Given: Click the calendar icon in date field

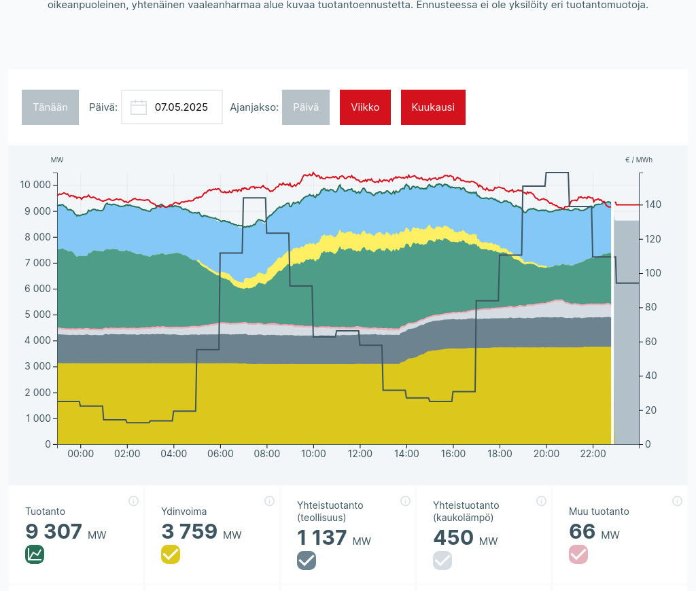Looking at the screenshot, I should pyautogui.click(x=139, y=107).
